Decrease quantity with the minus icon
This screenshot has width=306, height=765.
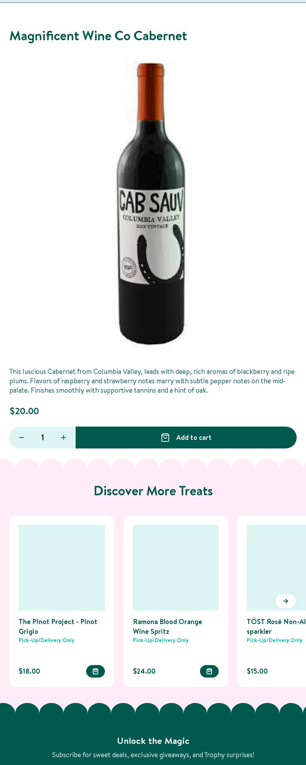coord(21,438)
